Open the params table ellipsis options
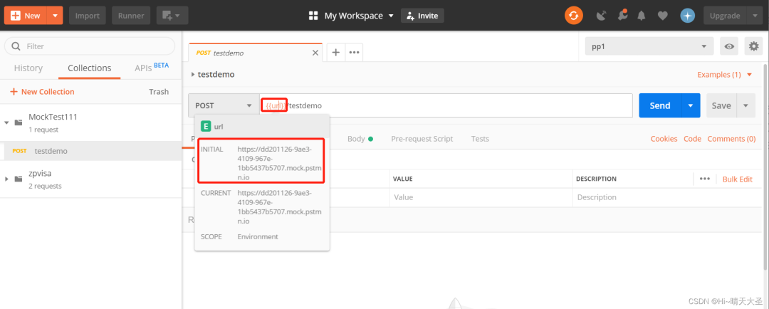769x309 pixels. pyautogui.click(x=705, y=179)
